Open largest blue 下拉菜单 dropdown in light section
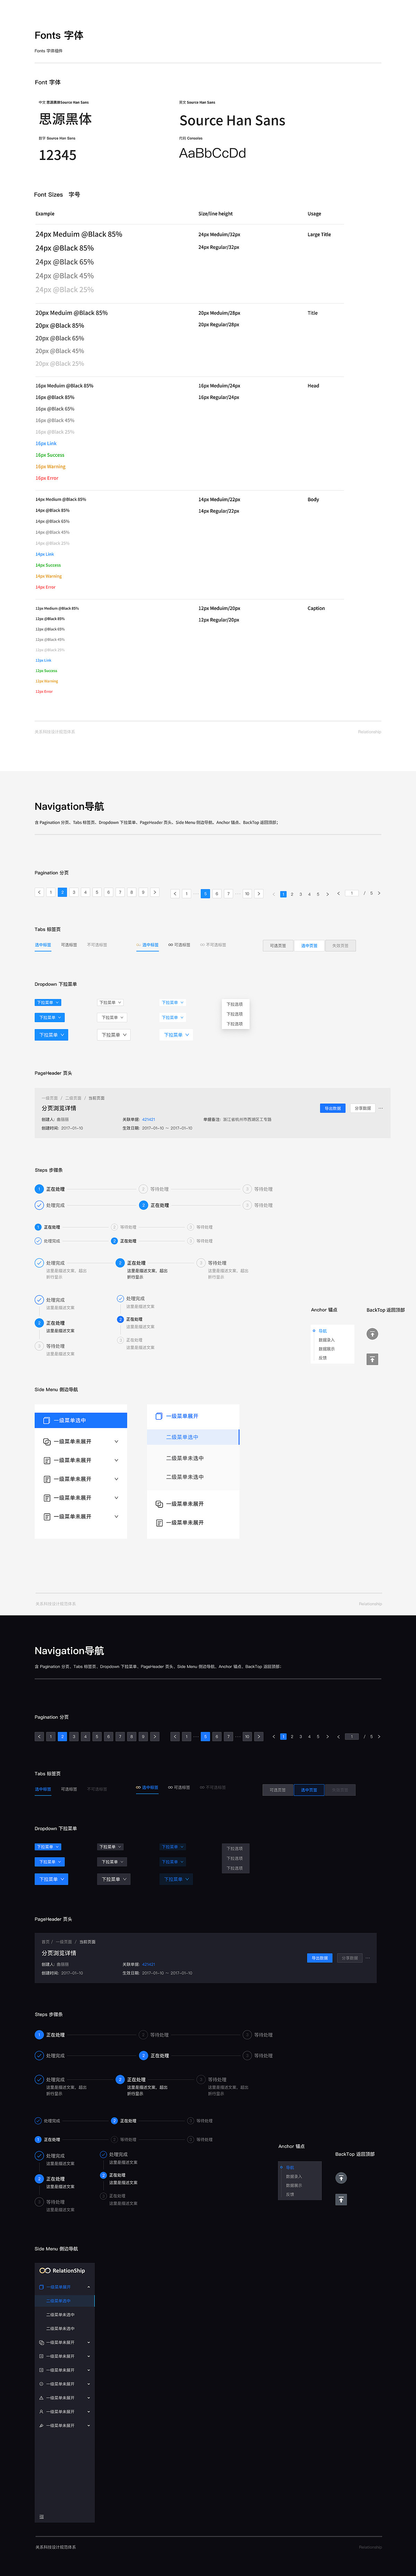Image resolution: width=416 pixels, height=2576 pixels. tap(51, 1035)
